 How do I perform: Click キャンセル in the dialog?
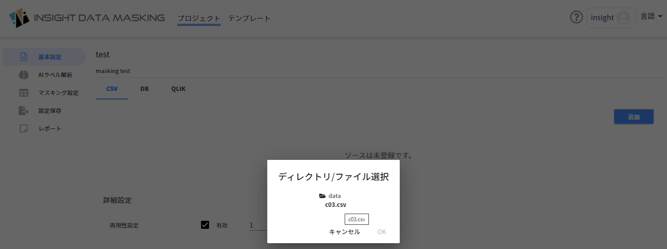click(345, 232)
